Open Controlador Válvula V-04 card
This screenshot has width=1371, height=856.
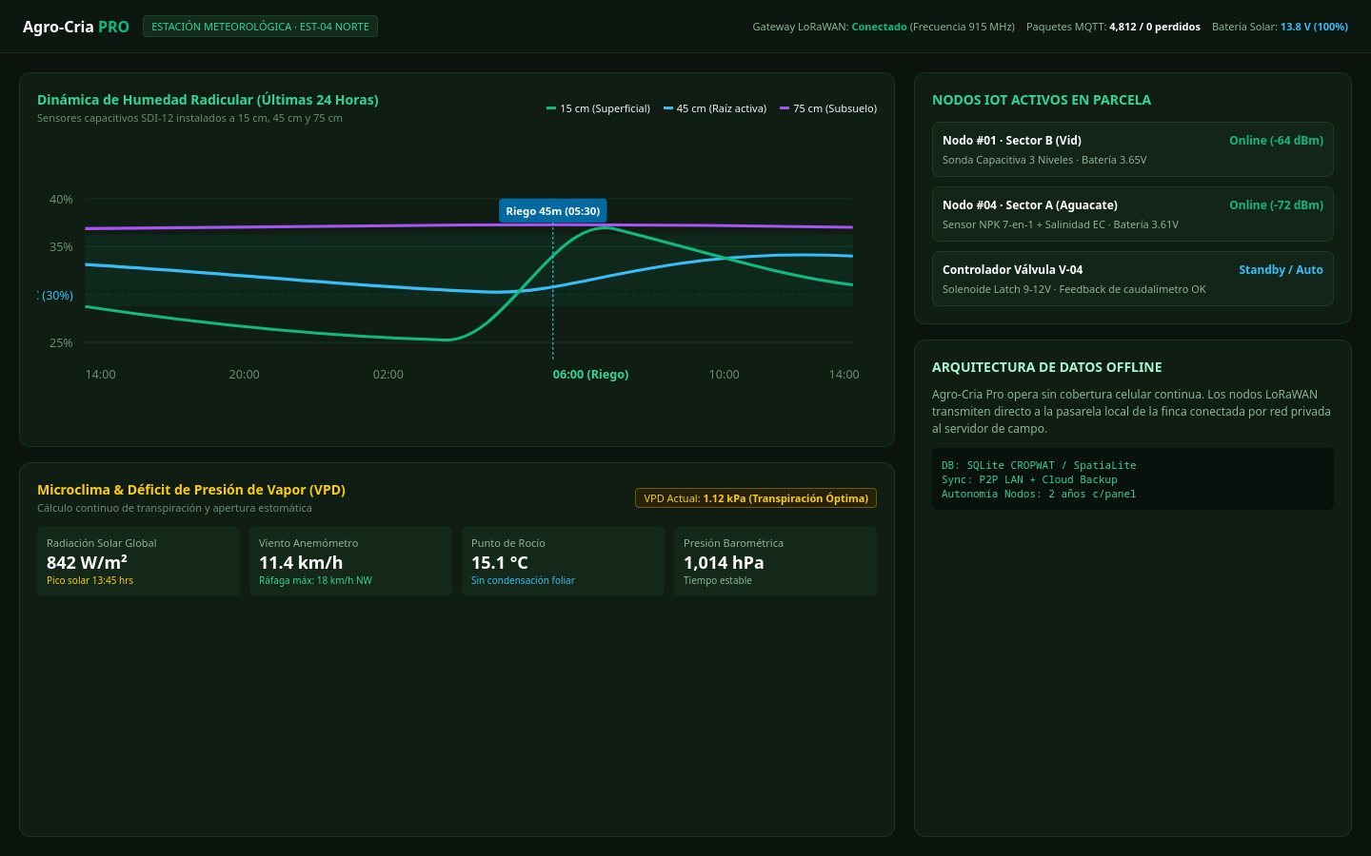click(x=1133, y=279)
